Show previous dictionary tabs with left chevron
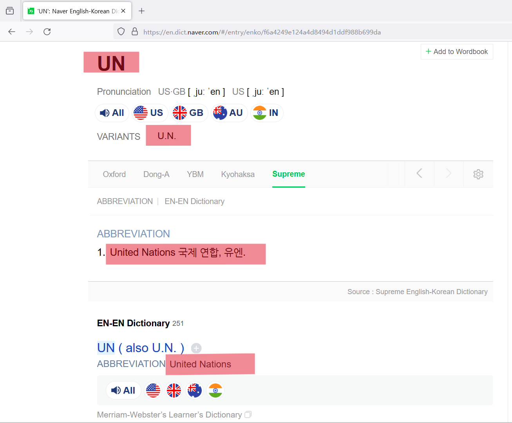Viewport: 512px width, 423px height. pyautogui.click(x=420, y=174)
